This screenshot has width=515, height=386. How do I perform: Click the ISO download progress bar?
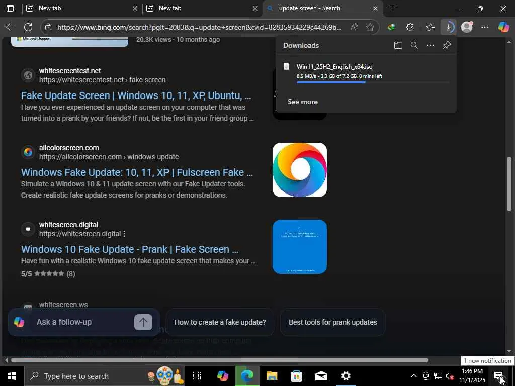[373, 82]
